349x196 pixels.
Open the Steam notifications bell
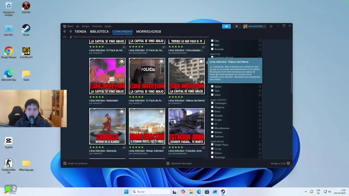click(237, 26)
